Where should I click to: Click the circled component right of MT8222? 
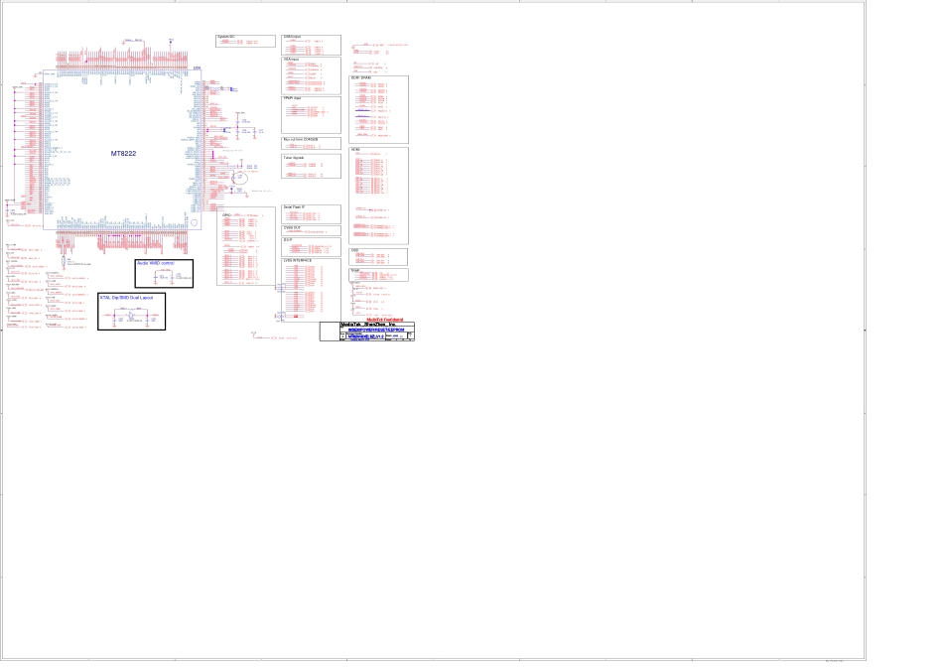(239, 176)
